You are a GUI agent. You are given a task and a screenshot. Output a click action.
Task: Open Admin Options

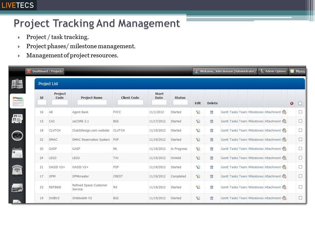273,71
